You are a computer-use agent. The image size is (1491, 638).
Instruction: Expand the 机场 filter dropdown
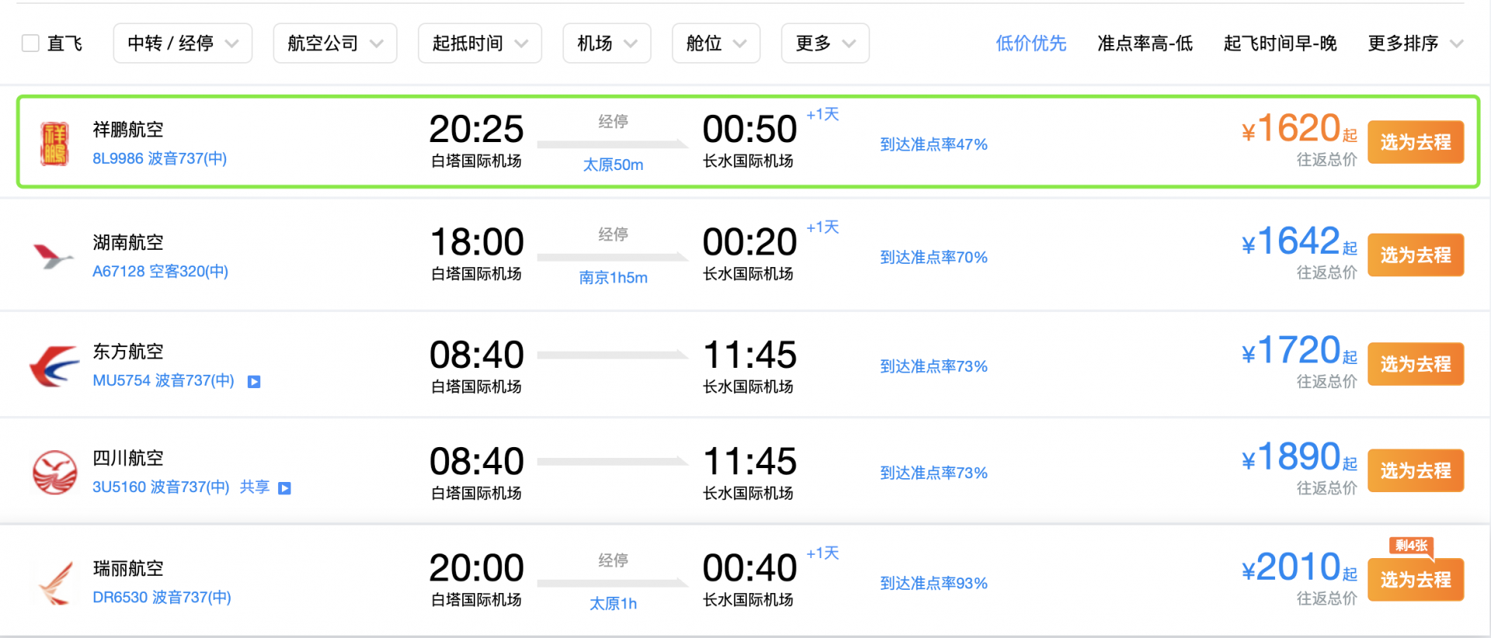click(606, 43)
